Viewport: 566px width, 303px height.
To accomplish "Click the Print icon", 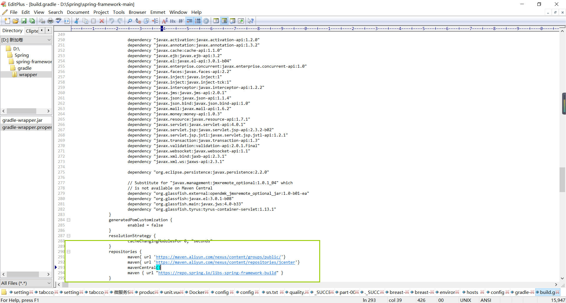I will click(50, 21).
